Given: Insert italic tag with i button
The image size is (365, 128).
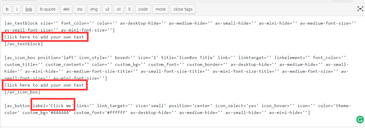Looking at the screenshot, I should coord(17,9).
